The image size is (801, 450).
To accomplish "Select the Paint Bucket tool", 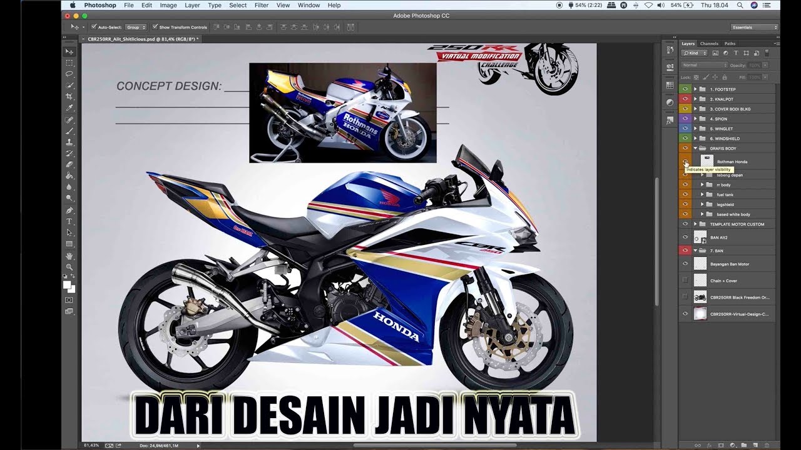I will [69, 176].
